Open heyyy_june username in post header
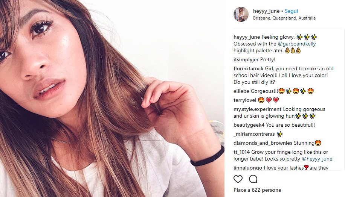Viewport: 345px width, 197px height. [x=266, y=11]
